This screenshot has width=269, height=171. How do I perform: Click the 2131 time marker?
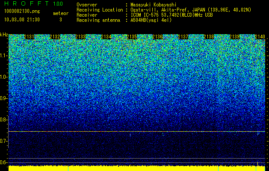[x=29, y=37]
